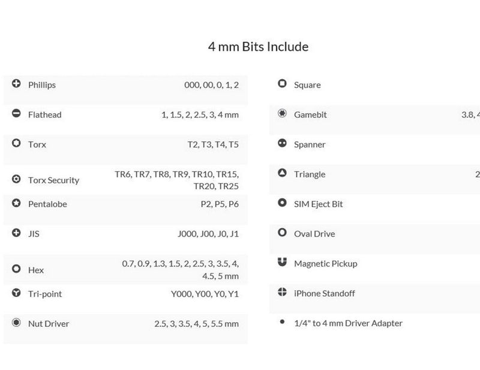Select the Oval Drive label

point(314,233)
